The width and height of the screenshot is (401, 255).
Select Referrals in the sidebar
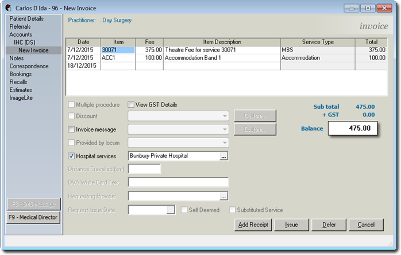tap(21, 26)
